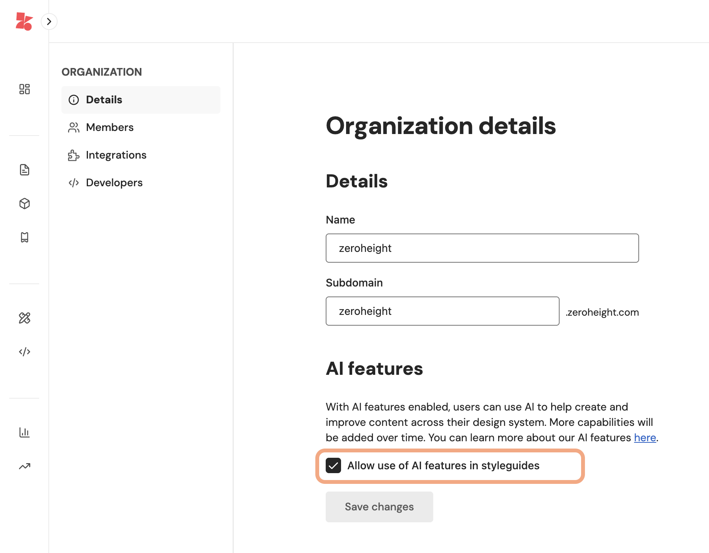The height and width of the screenshot is (553, 709).
Task: Focus the organization Name input field
Action: 482,248
